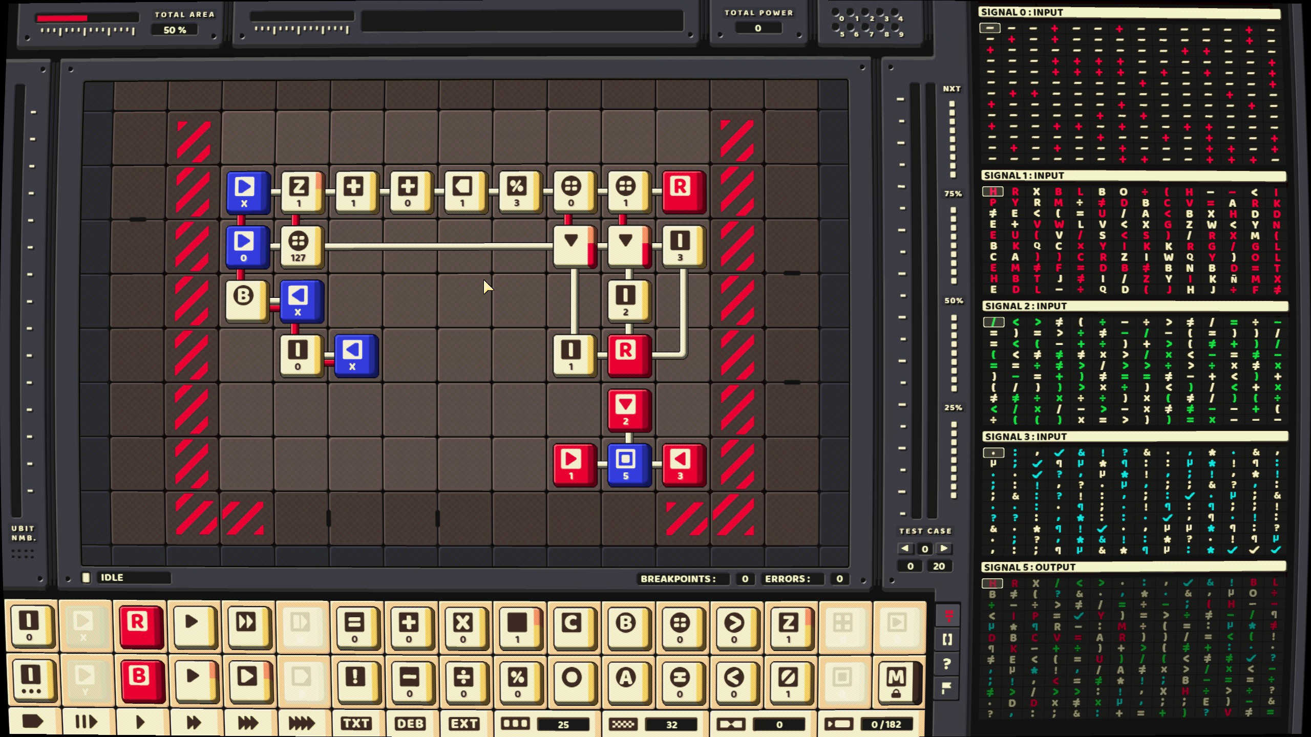The image size is (1311, 737).
Task: Click the flag button on side strip
Action: click(x=947, y=688)
